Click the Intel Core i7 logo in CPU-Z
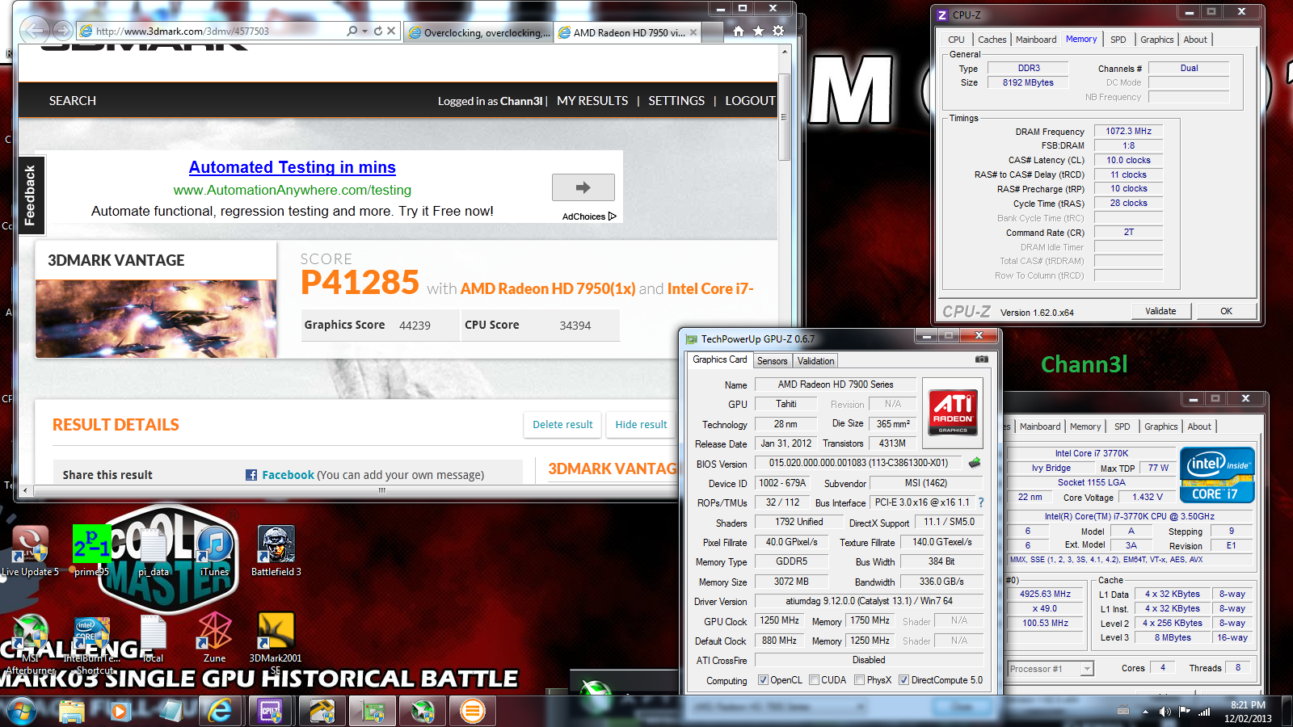 pos(1217,475)
